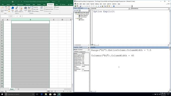Open the XML Source pane
The width and height of the screenshot is (171, 96).
pos(42,9)
